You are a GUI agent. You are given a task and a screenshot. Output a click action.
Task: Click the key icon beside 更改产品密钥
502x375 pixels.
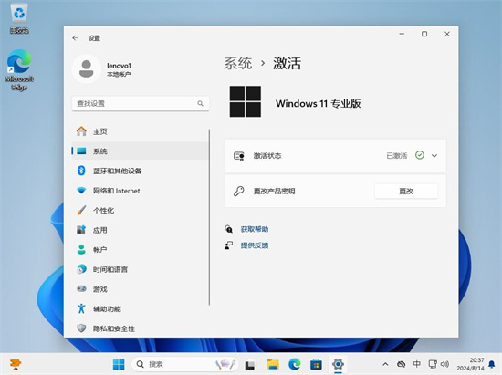[239, 191]
